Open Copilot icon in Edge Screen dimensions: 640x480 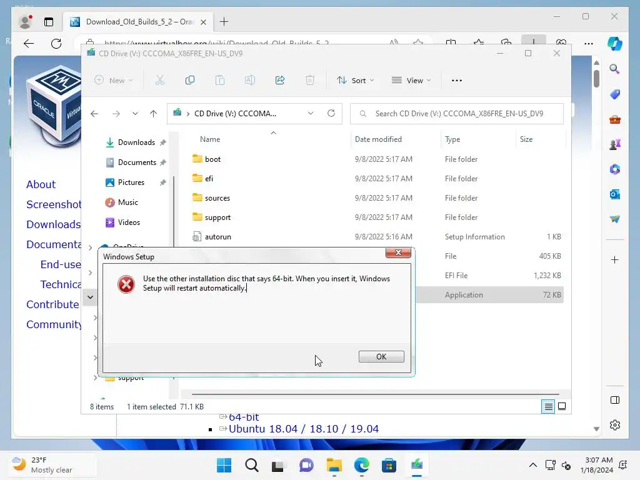615,44
